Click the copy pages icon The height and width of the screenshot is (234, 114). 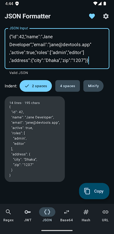click(87, 191)
